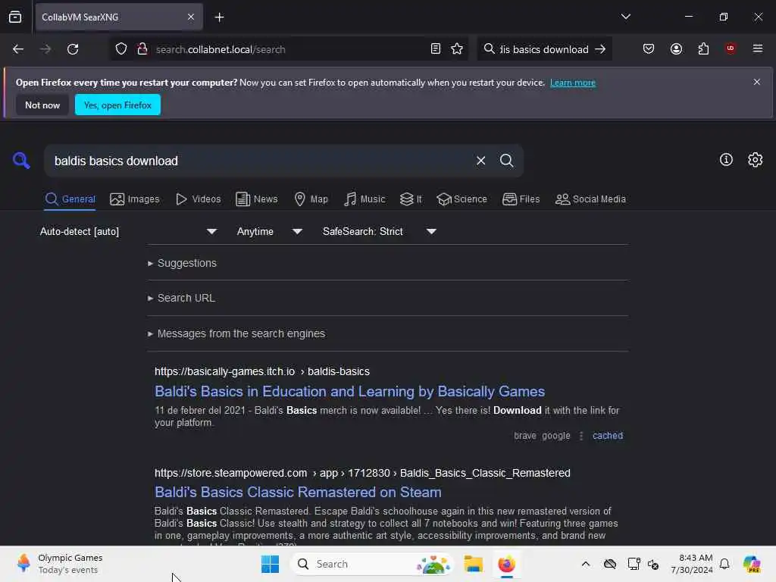Open Baldi's Basics Classic Remastered on Steam
Screen dimensions: 776x582
coord(298,493)
